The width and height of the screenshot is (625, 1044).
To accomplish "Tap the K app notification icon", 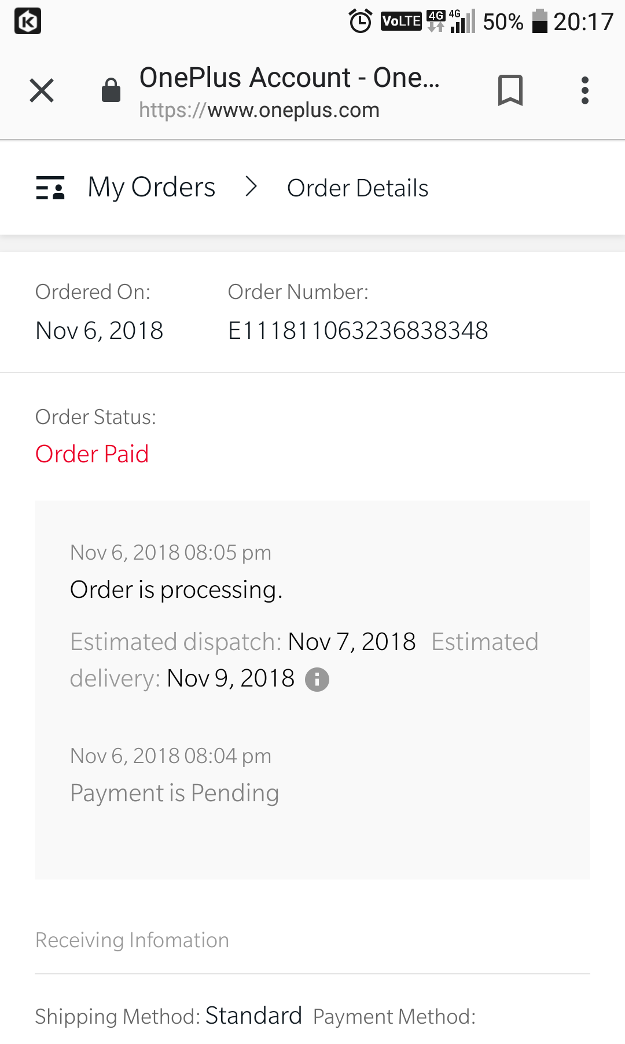I will click(27, 21).
